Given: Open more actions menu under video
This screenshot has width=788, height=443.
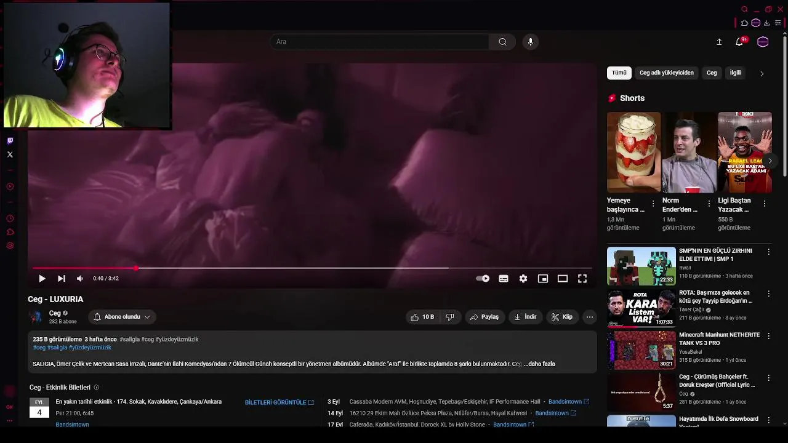Looking at the screenshot, I should [590, 317].
